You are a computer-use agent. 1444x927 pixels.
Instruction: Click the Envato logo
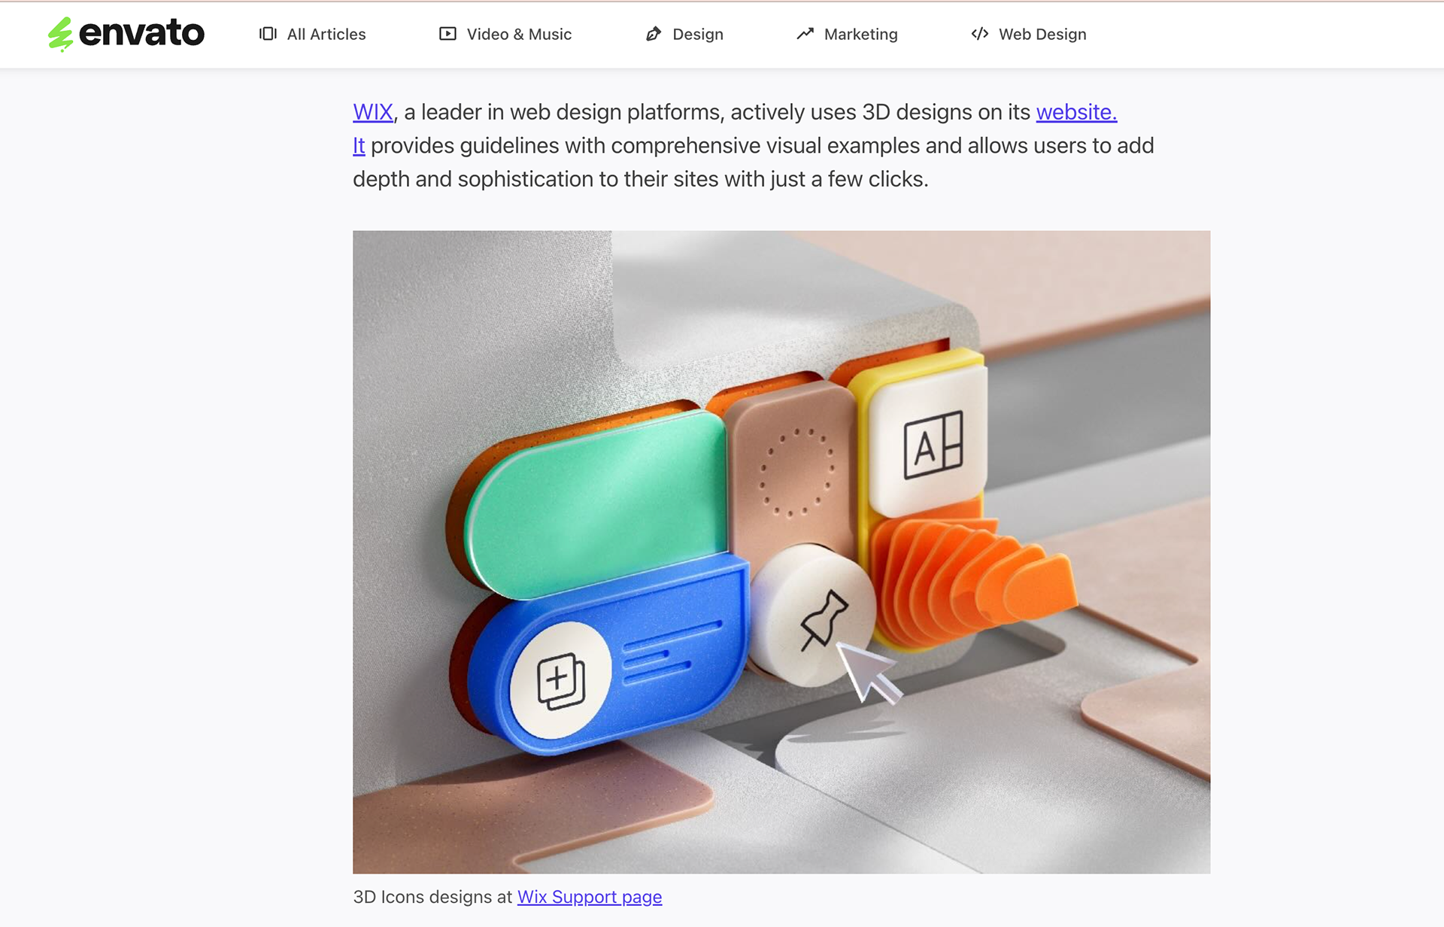(x=126, y=34)
